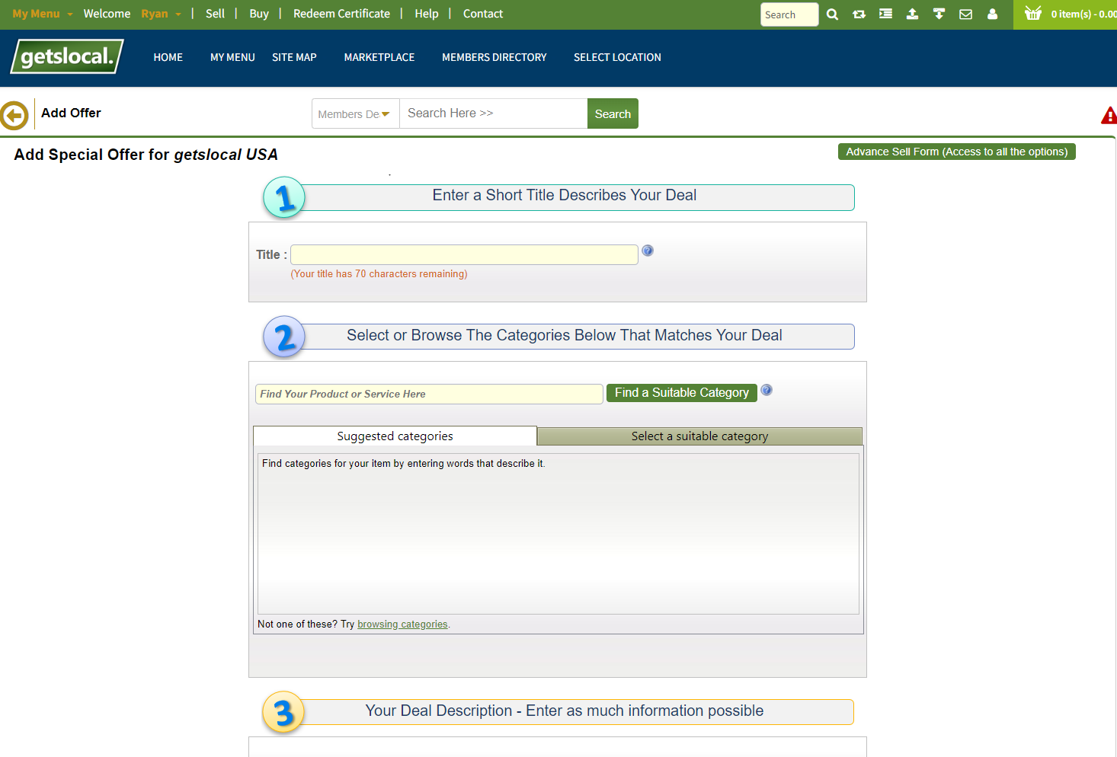
Task: Click the download arrow icon in top bar
Action: coord(939,14)
